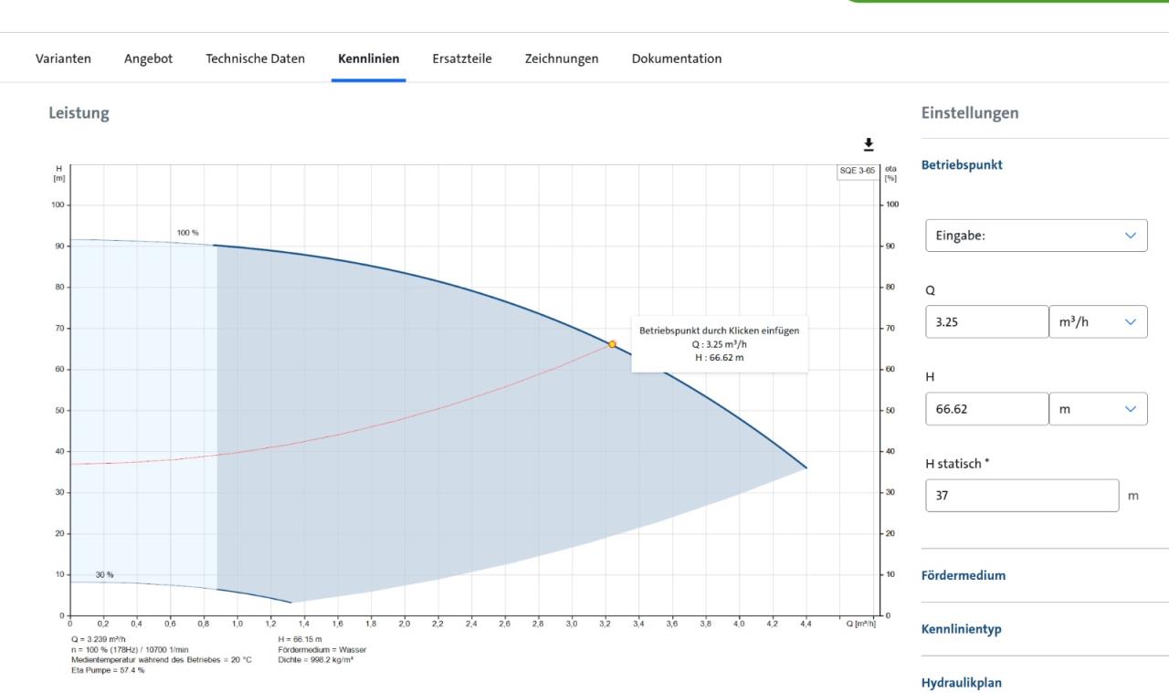Image resolution: width=1169 pixels, height=693 pixels.
Task: Click the H statisch input field
Action: (1021, 496)
